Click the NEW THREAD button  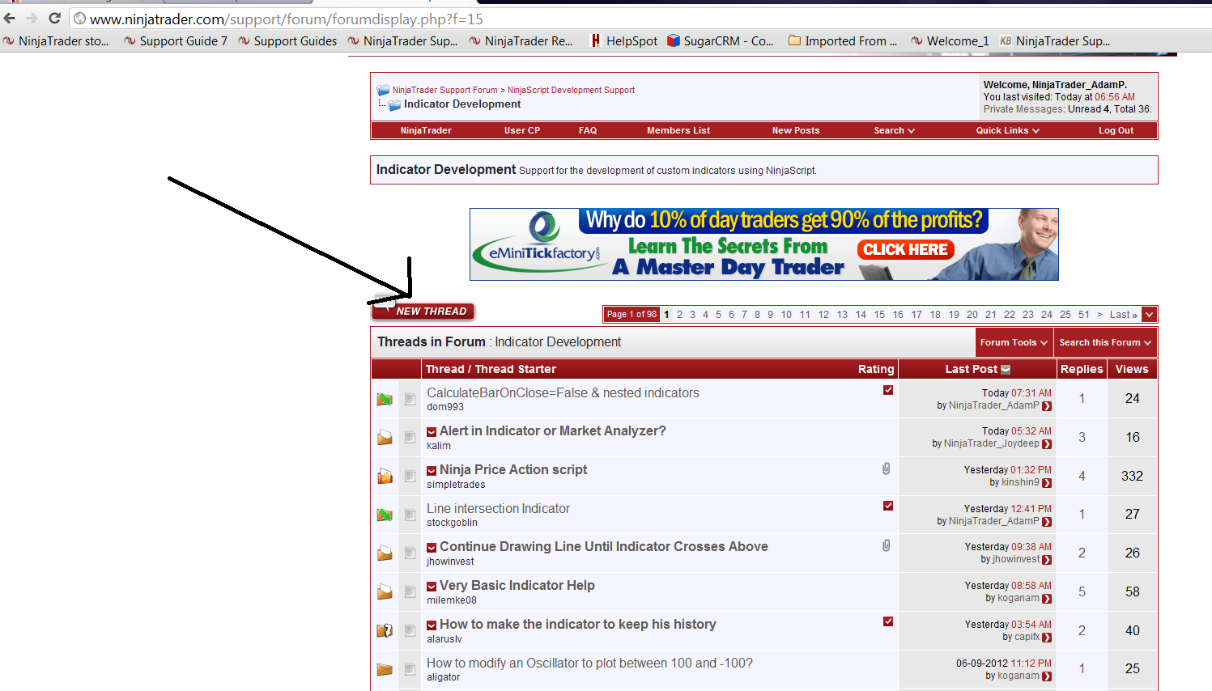click(423, 311)
